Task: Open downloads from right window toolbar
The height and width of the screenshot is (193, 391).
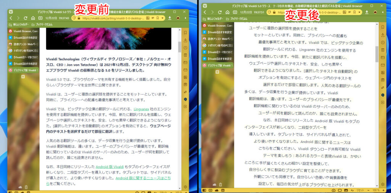Action: coord(367,12)
